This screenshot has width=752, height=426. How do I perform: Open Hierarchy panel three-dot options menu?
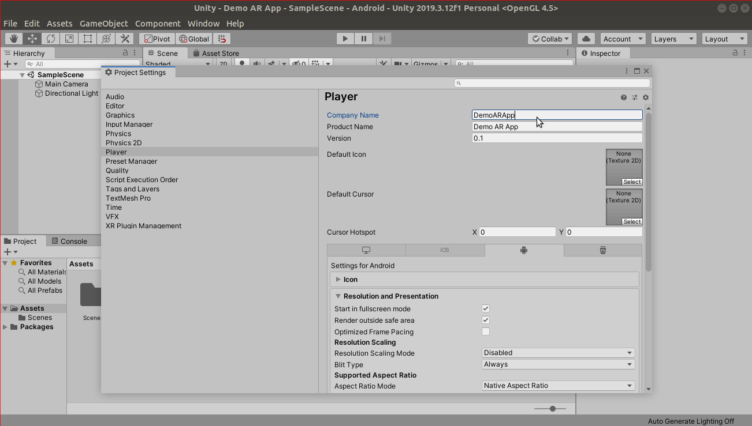136,53
